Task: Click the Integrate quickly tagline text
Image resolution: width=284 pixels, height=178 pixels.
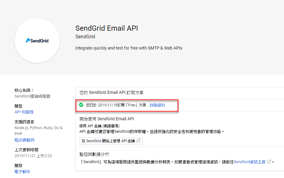Action: (x=129, y=48)
